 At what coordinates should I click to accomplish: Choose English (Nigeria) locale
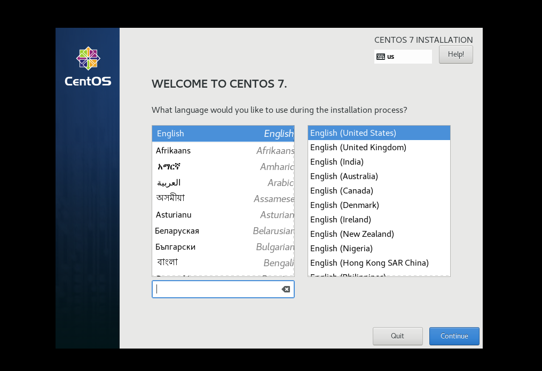point(379,249)
